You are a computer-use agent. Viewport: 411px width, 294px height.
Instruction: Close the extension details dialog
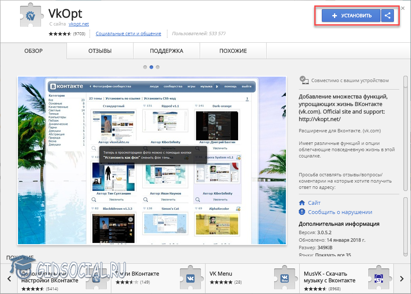pyautogui.click(x=403, y=8)
